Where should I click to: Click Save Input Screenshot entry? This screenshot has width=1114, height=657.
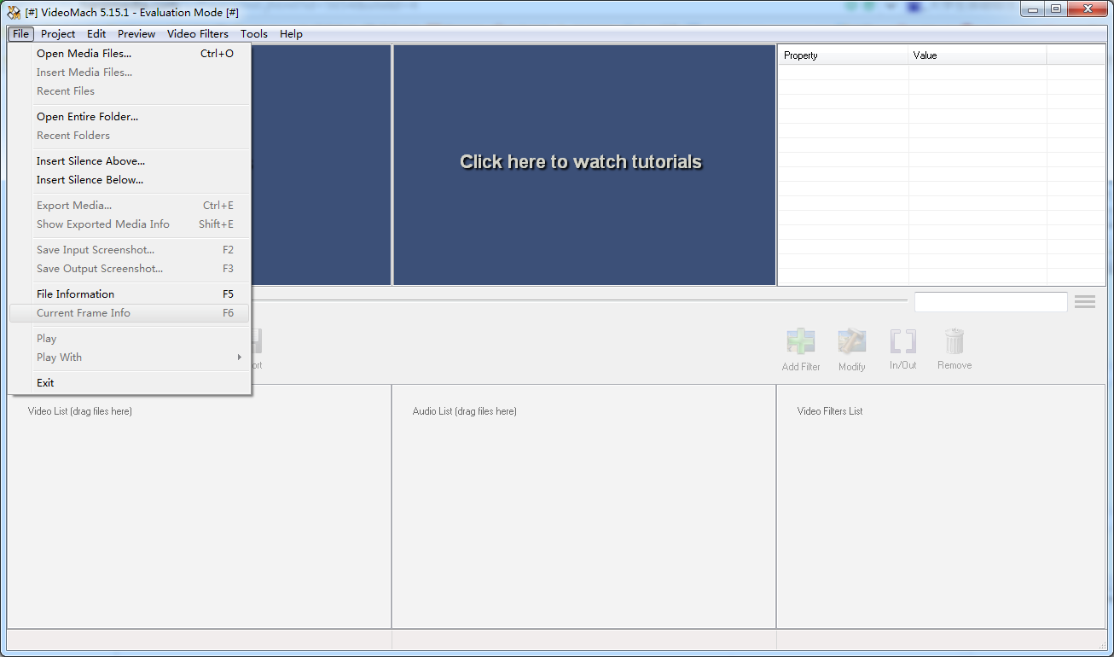click(130, 250)
